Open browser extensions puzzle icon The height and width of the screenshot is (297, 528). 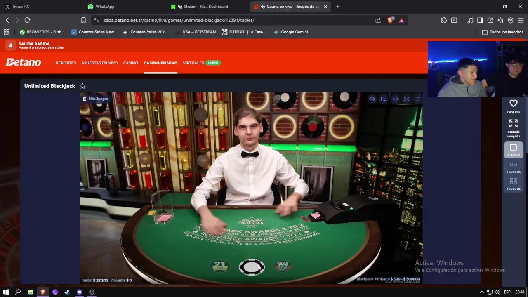444,20
